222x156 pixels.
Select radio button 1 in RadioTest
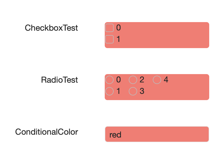(x=109, y=91)
